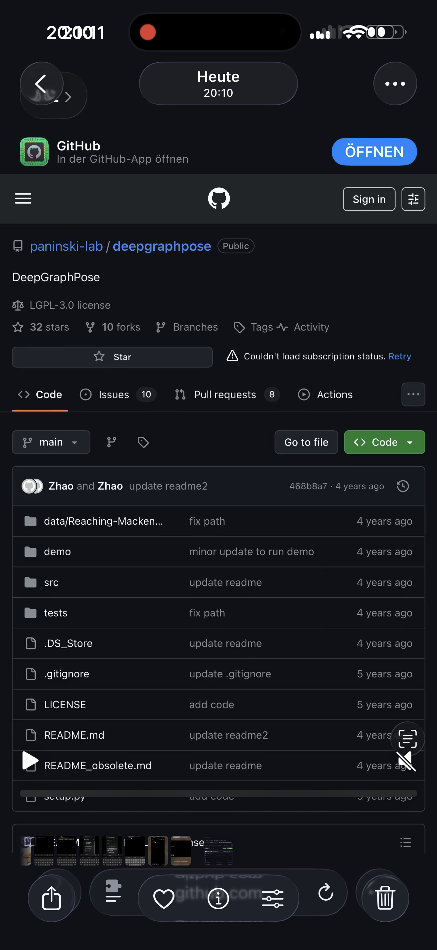Share the recording with the share icon
Screen dimensions: 437x950
pos(52,898)
